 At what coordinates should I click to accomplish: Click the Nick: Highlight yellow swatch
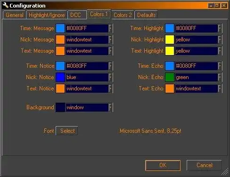tap(170, 40)
